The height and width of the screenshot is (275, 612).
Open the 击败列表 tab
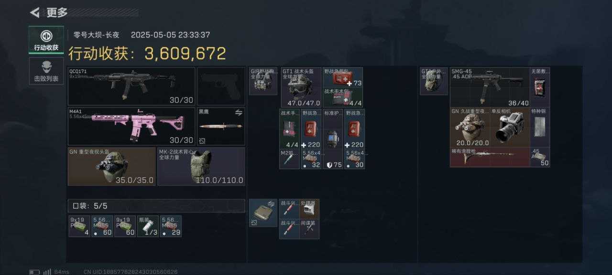pyautogui.click(x=46, y=71)
